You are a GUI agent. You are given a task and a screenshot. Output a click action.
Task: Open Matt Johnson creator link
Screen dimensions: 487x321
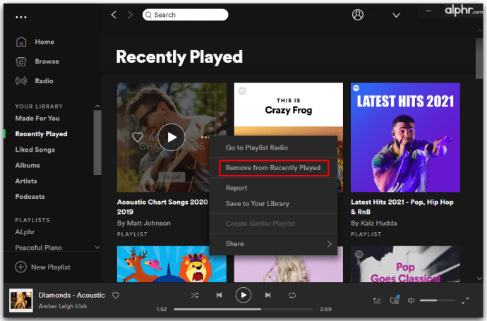[x=149, y=223]
